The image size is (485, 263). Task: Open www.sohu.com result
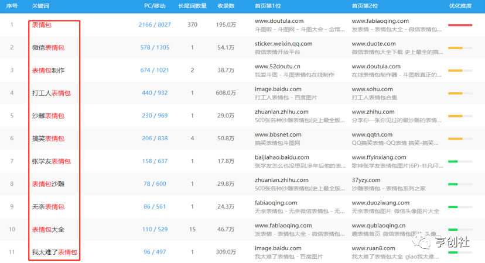(x=372, y=89)
